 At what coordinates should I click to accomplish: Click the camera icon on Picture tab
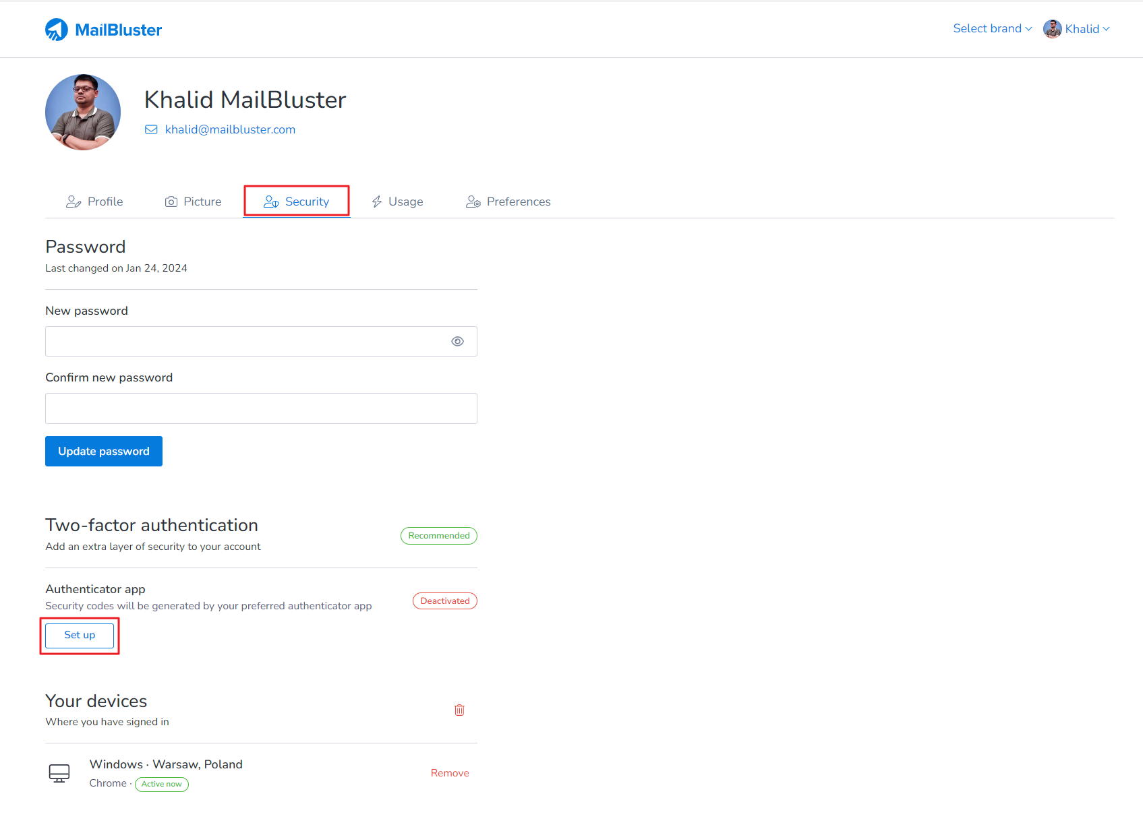171,201
